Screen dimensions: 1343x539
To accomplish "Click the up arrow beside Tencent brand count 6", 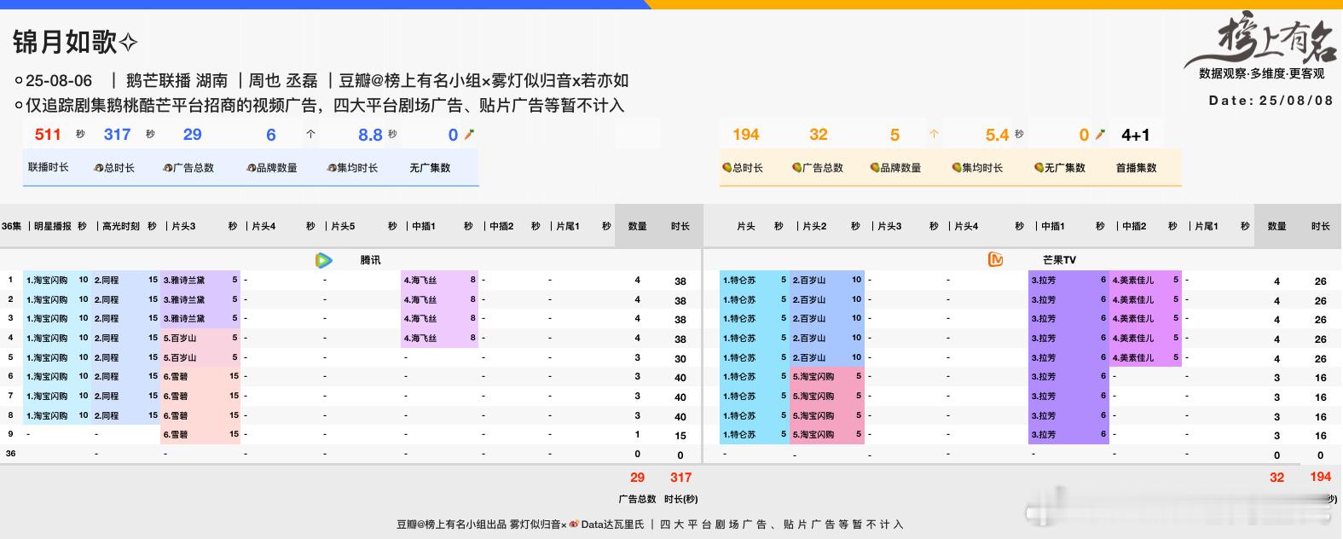I will (x=310, y=134).
